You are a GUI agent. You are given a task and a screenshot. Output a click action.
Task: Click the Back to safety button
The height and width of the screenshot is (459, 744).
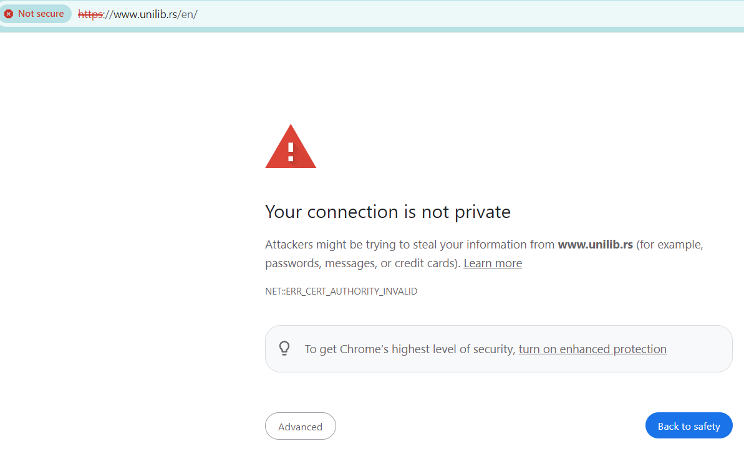click(688, 425)
